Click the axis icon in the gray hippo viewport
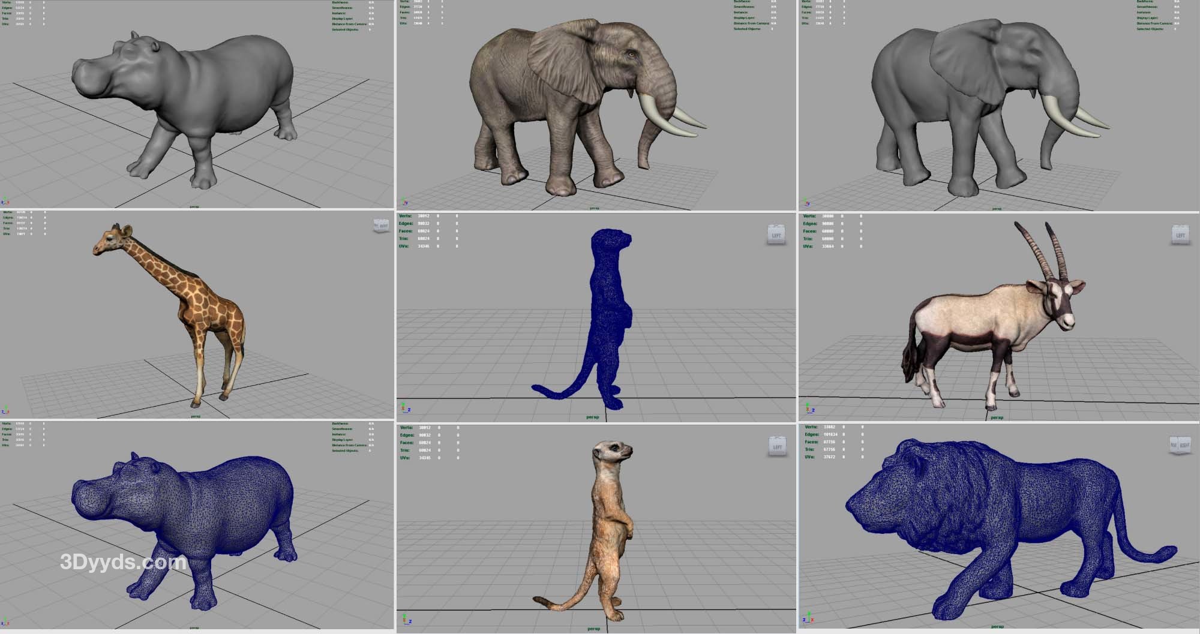Viewport: 1200px width, 634px height. (5, 202)
